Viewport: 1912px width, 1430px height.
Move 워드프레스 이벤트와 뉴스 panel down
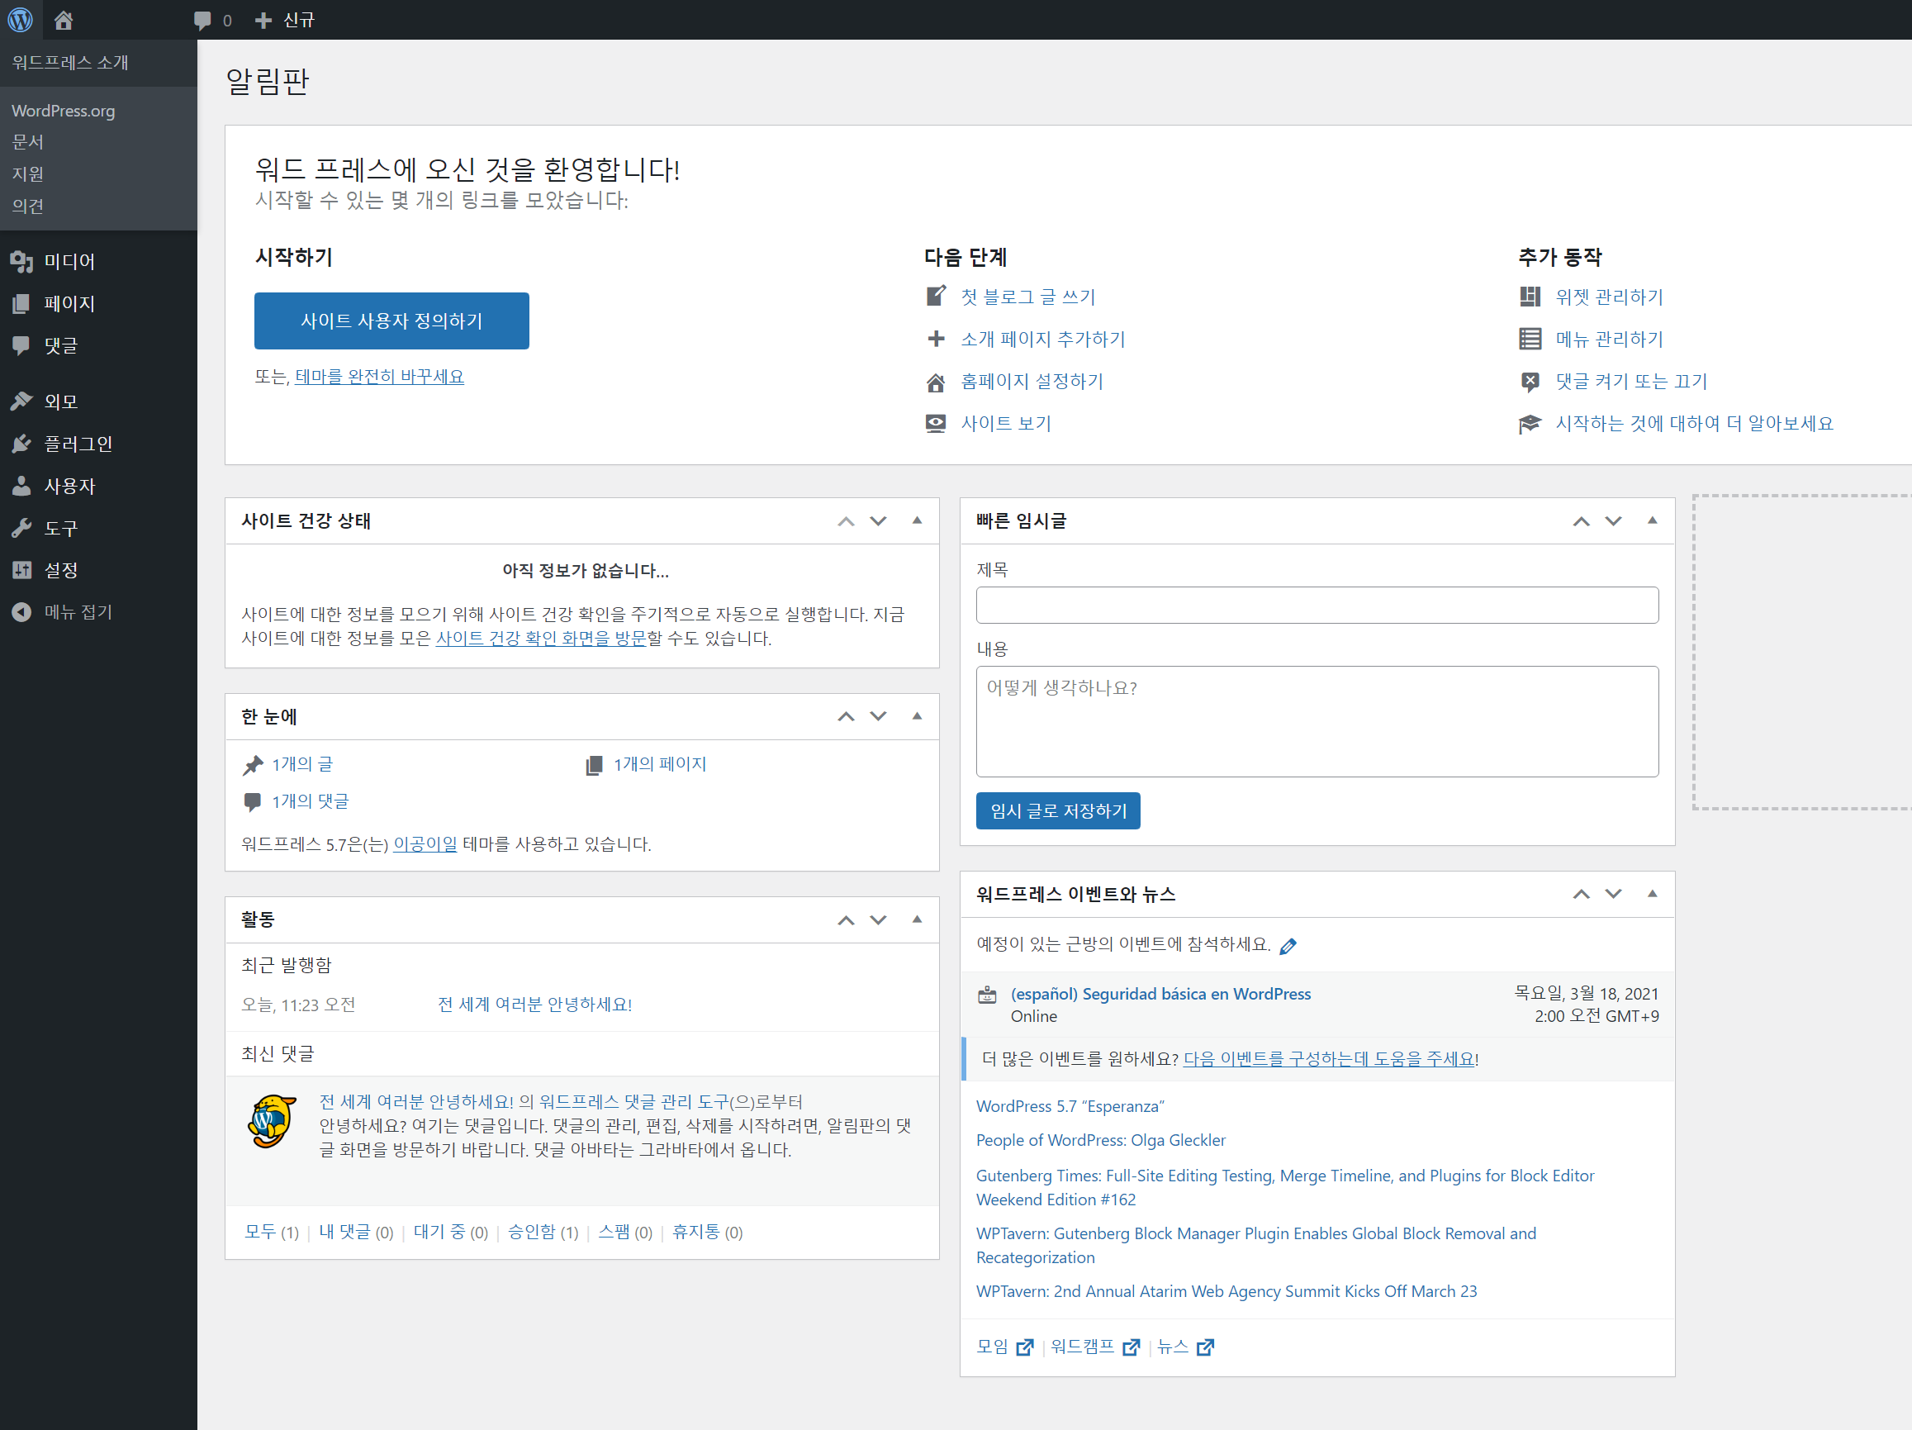point(1613,894)
